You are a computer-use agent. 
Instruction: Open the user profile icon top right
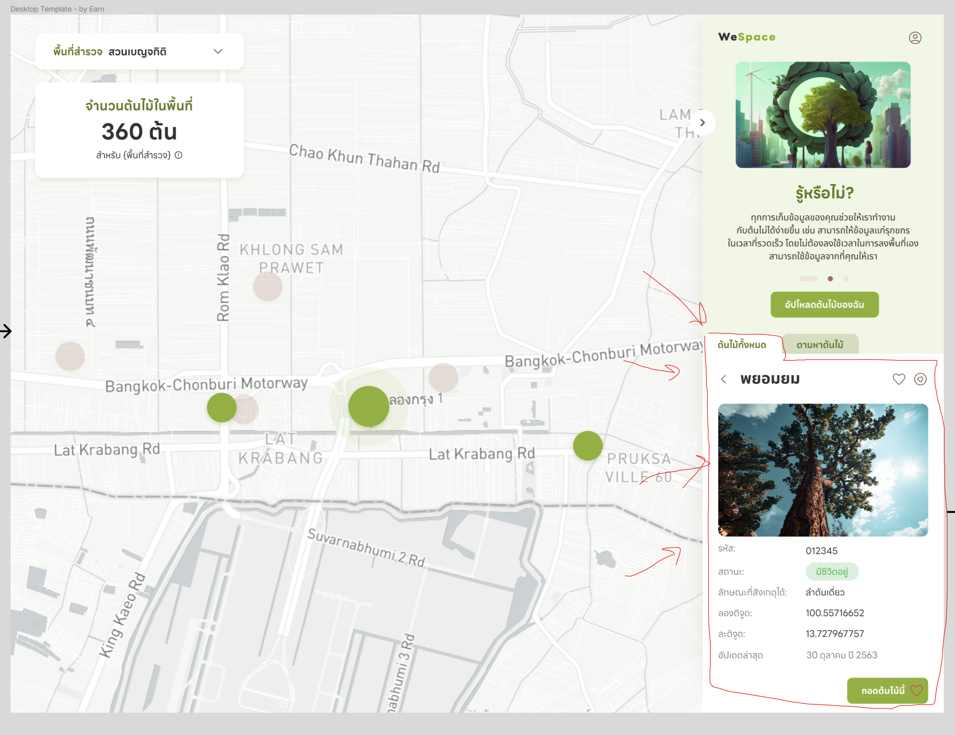[916, 38]
